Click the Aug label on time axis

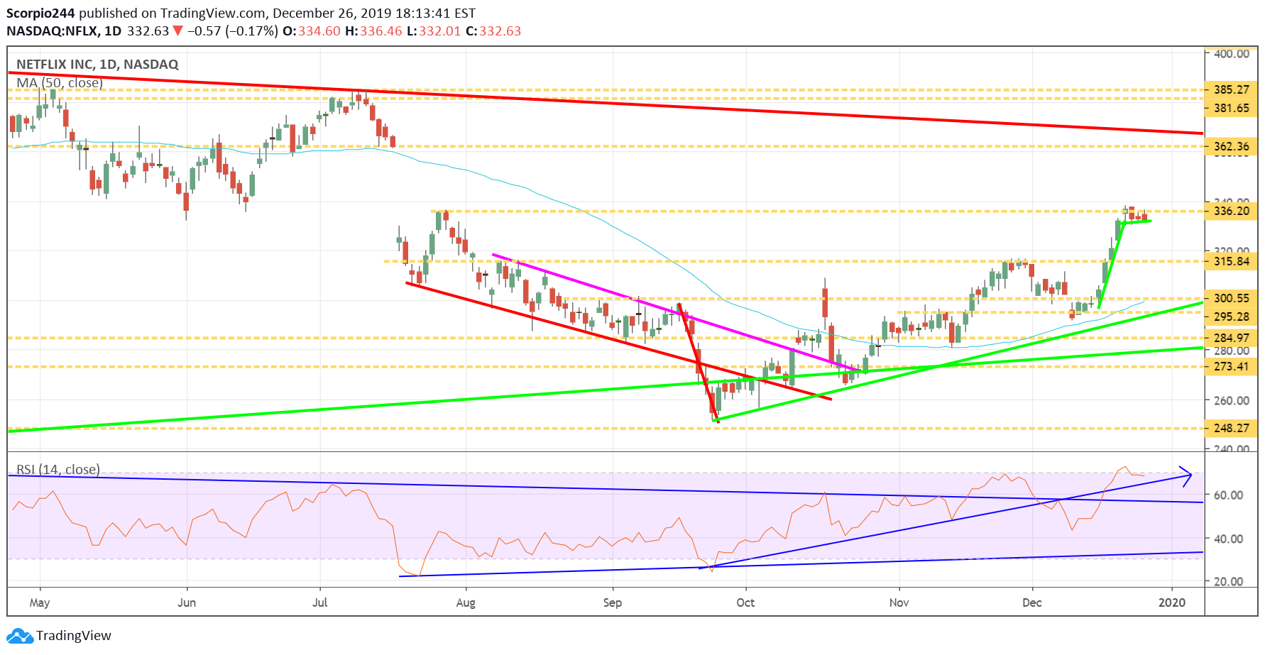click(x=466, y=602)
